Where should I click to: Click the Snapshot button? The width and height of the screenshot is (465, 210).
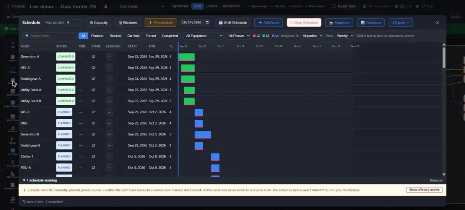coord(339,22)
